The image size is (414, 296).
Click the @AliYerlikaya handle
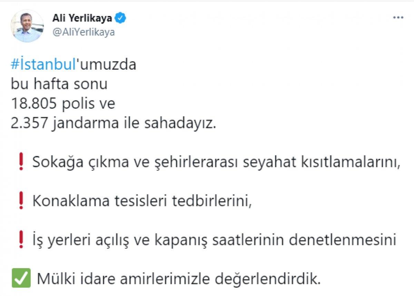83,32
